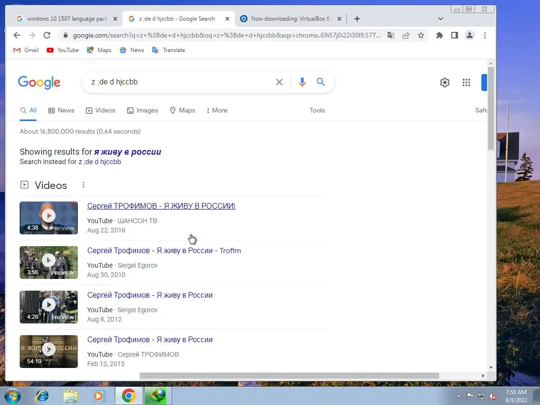
Task: Open Windows Explorer folder in taskbar
Action: pos(71,396)
